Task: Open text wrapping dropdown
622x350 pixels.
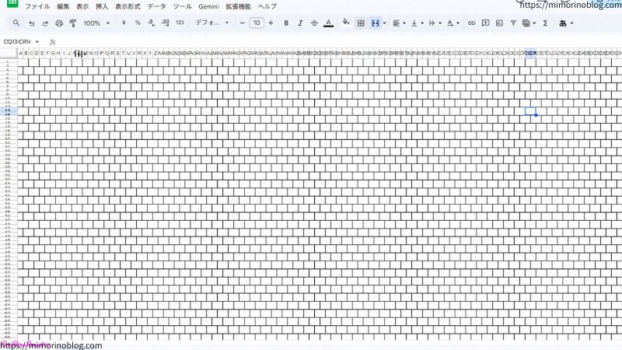Action: 435,23
